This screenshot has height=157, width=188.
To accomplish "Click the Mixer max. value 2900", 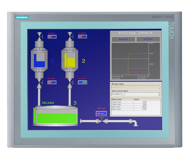I will [x=144, y=107].
